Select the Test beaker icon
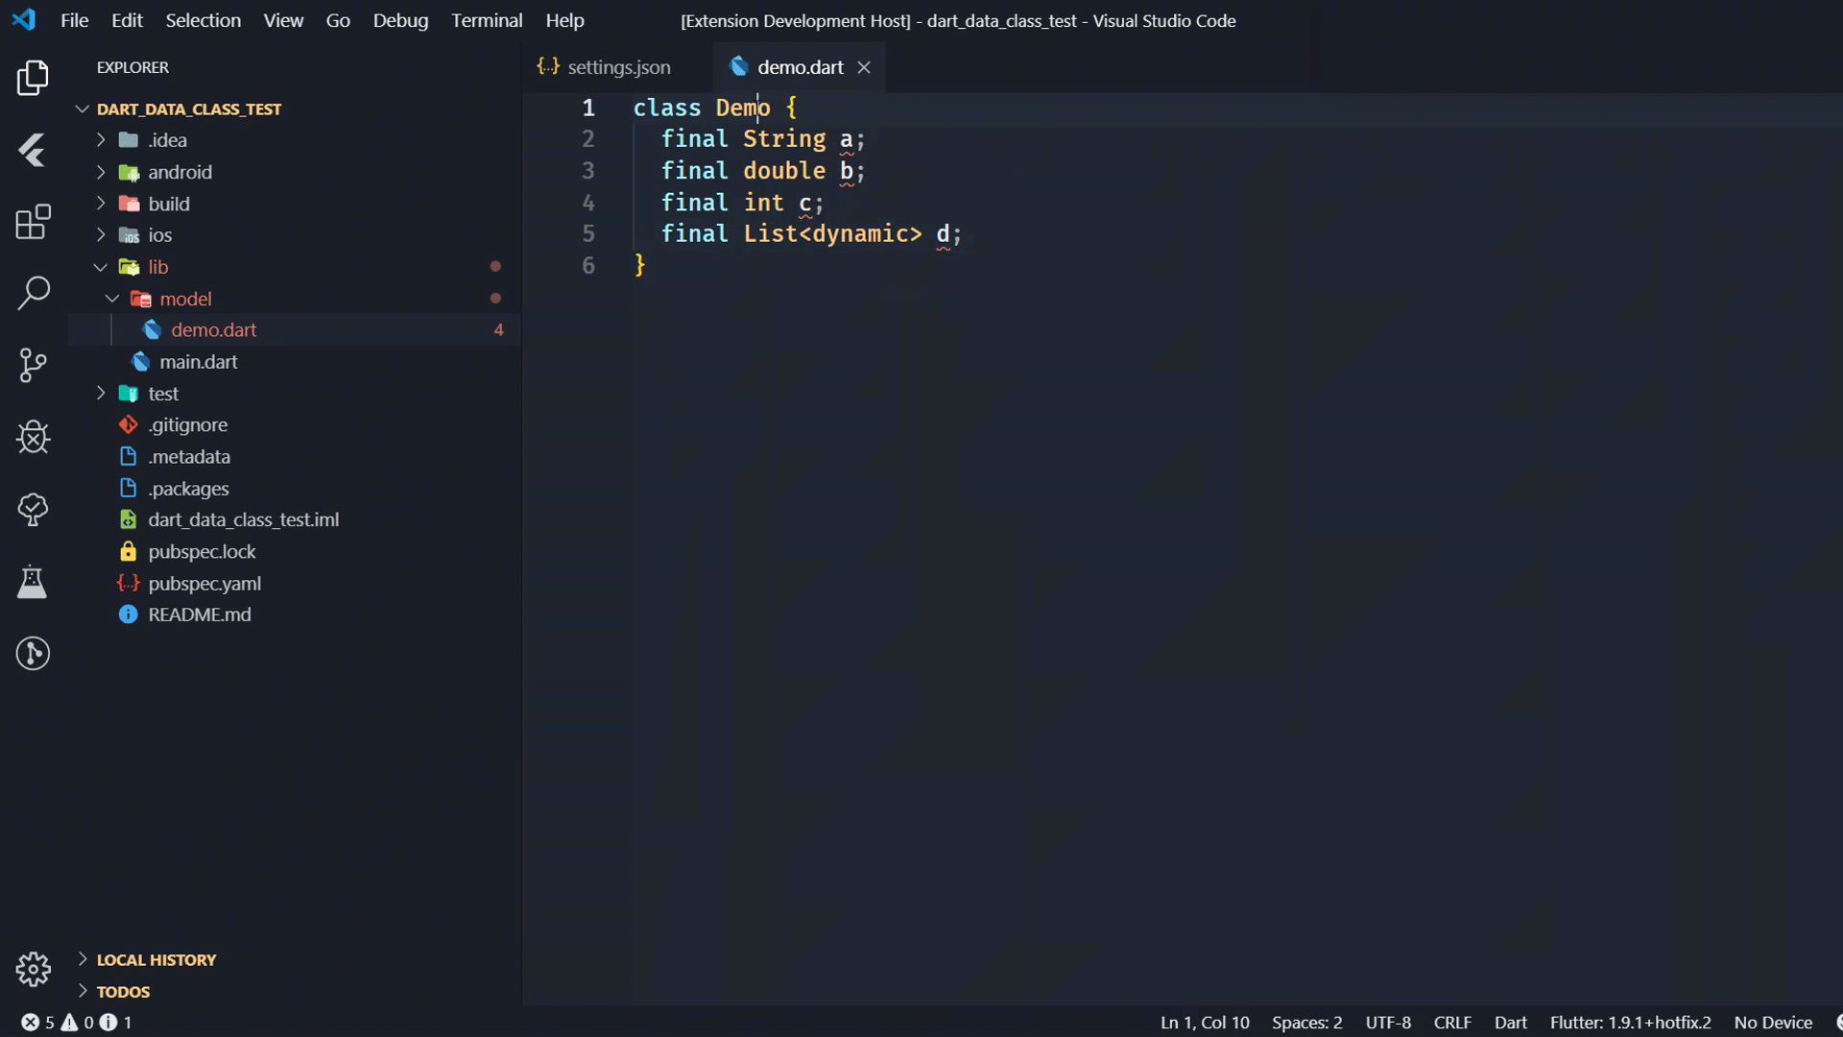This screenshot has height=1037, width=1843. (x=33, y=582)
